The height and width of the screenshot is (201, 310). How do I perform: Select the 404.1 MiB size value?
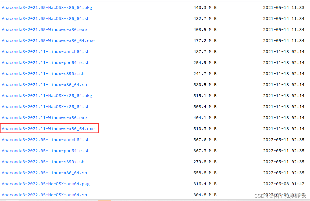205,118
